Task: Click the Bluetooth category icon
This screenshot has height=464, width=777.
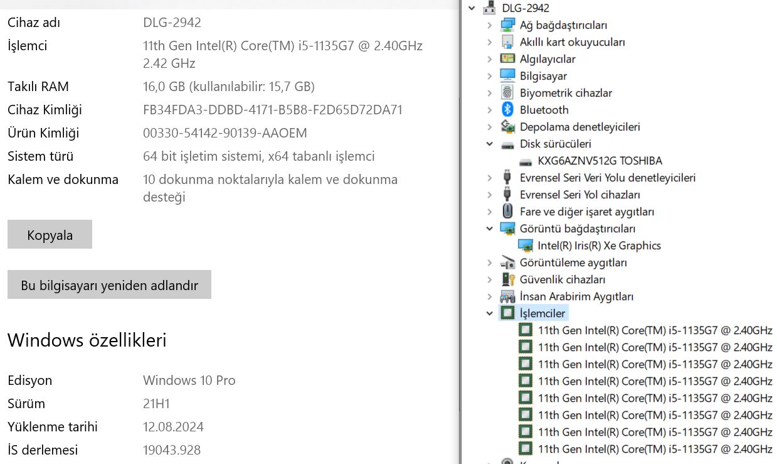Action: pos(507,110)
